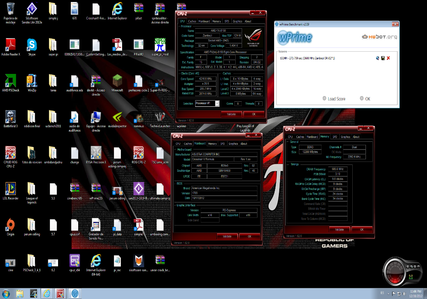
Task: Click the 12288 MBytes memory size value
Action: [310, 152]
